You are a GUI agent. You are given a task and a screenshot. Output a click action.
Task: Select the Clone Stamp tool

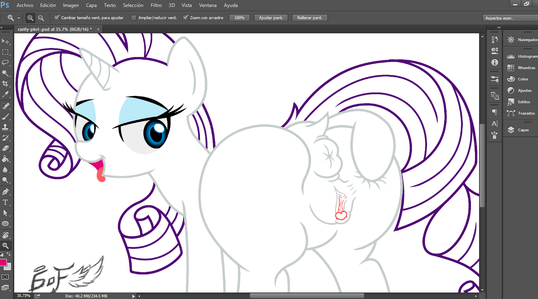pos(6,127)
